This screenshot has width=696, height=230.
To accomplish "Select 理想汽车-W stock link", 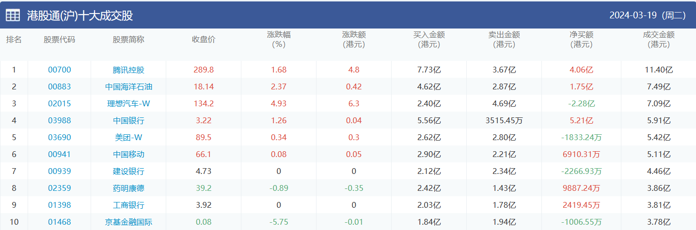I will point(128,103).
